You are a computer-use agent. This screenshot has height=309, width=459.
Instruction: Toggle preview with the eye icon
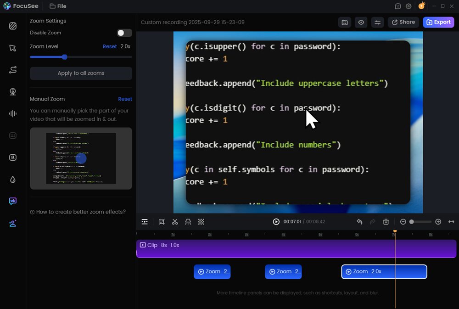pyautogui.click(x=361, y=22)
